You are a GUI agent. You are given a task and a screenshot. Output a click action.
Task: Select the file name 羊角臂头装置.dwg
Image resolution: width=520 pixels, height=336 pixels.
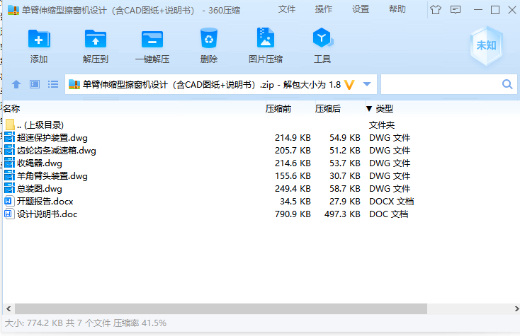pos(52,175)
